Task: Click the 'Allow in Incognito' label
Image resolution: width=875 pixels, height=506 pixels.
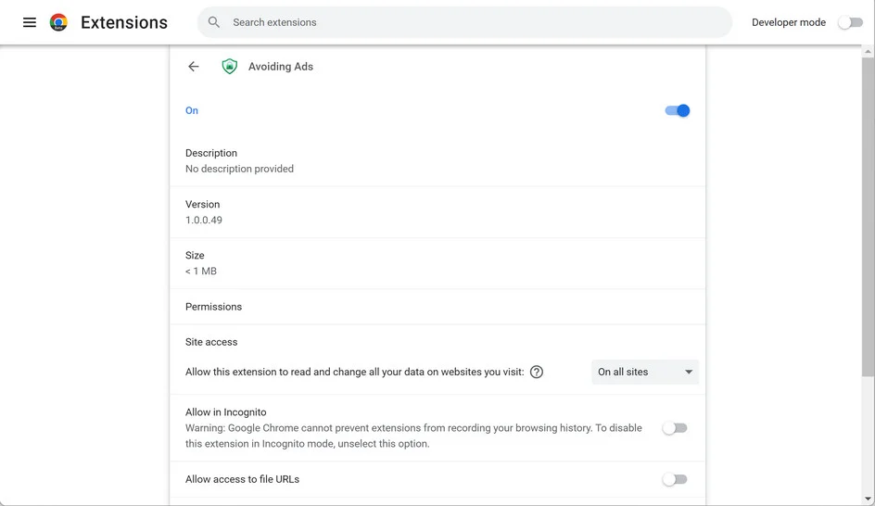Action: tap(226, 412)
